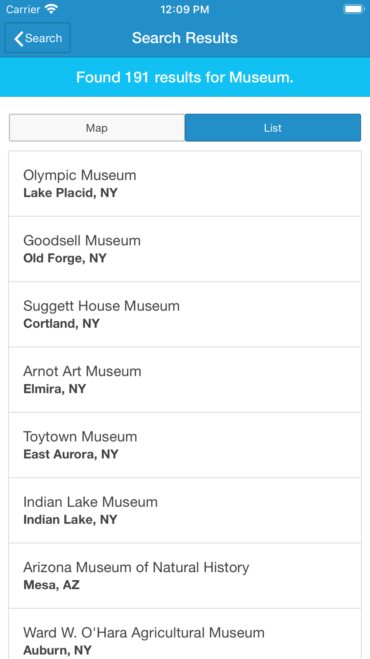
Task: View Arnot Art Museum details
Action: pyautogui.click(x=185, y=380)
